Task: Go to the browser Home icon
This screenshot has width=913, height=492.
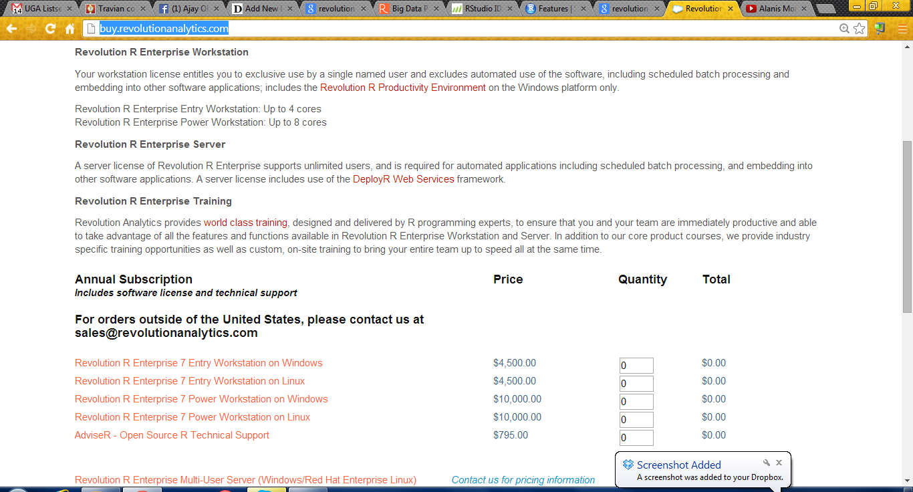Action: pos(70,29)
